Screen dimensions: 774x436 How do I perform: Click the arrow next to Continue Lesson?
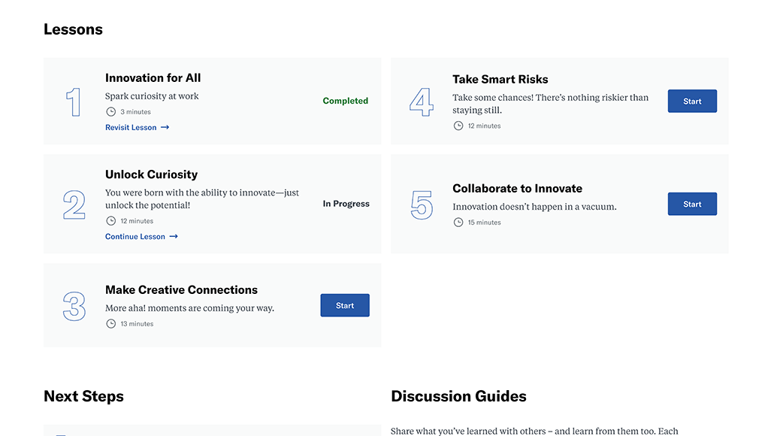[x=174, y=237]
